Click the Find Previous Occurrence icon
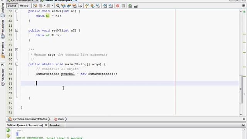247x139 pixels. [x=63, y=6]
